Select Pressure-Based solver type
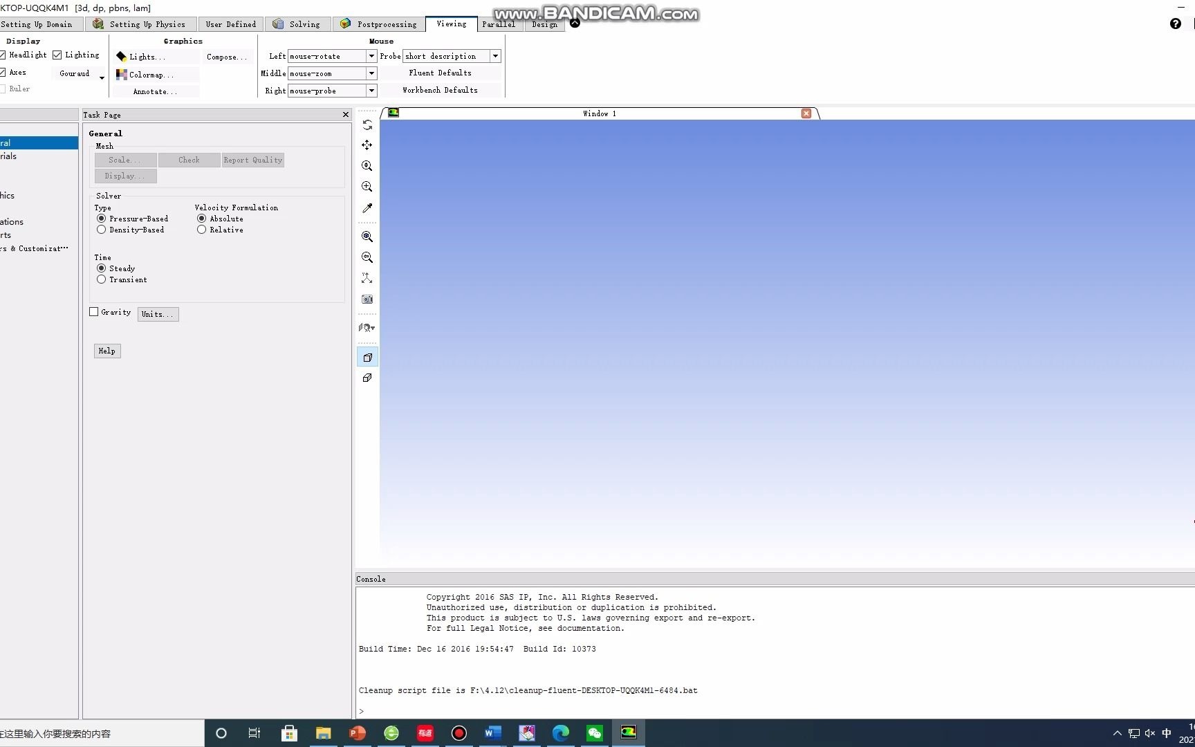1195x747 pixels. click(x=102, y=219)
